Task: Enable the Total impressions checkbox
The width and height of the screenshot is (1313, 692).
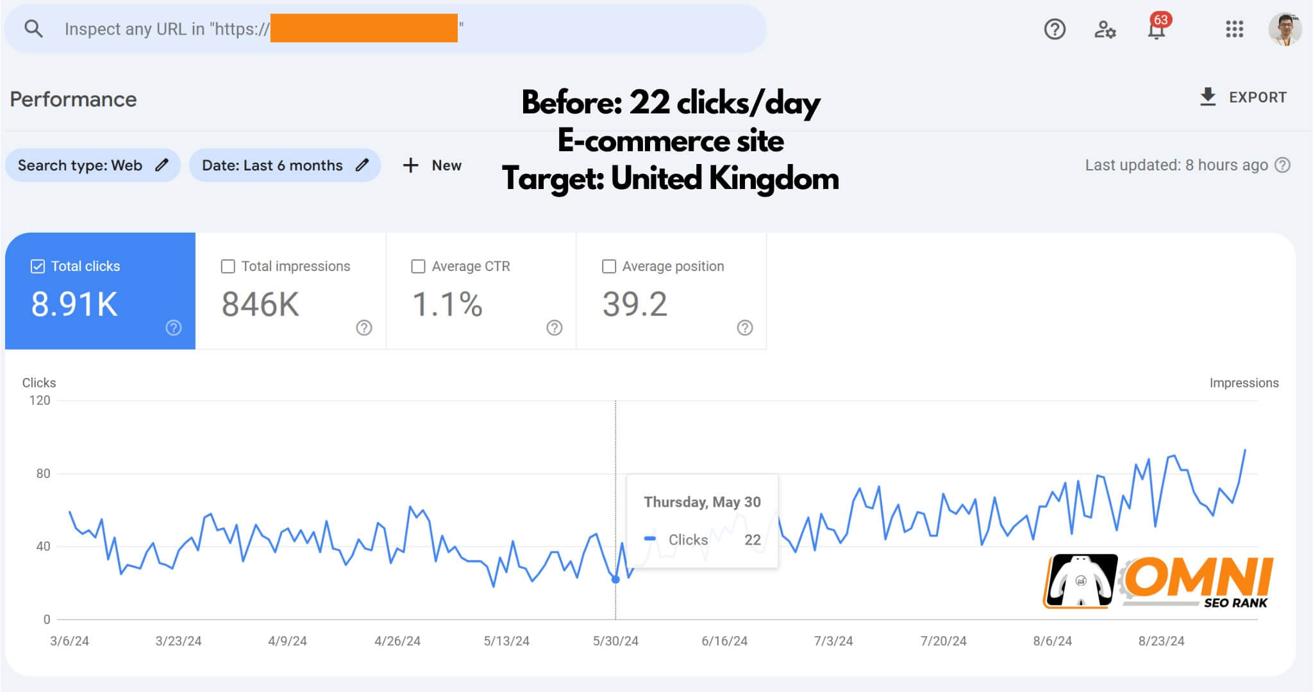Action: click(x=228, y=266)
